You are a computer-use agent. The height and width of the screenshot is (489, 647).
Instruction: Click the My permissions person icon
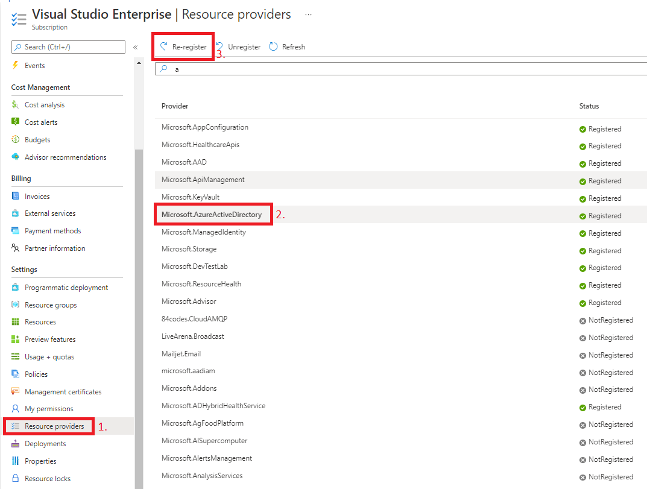[15, 409]
